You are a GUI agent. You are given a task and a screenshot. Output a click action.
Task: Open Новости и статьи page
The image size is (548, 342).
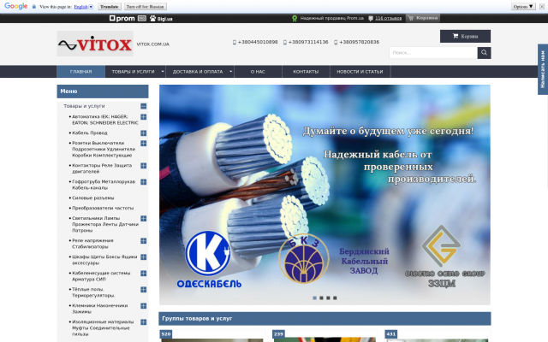[x=360, y=72]
